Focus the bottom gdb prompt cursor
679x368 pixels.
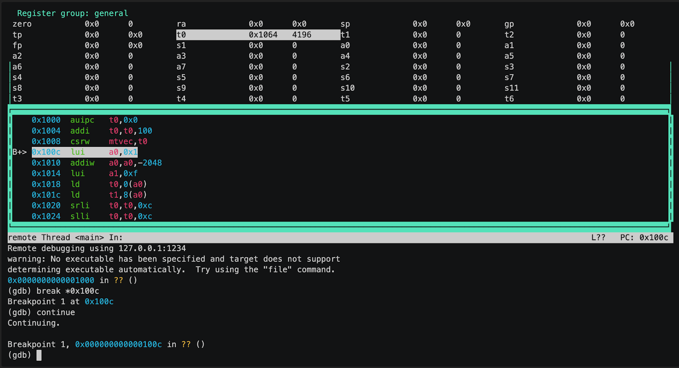39,355
